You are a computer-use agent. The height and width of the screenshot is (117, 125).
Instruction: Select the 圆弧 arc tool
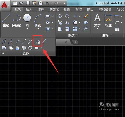click(x=38, y=20)
